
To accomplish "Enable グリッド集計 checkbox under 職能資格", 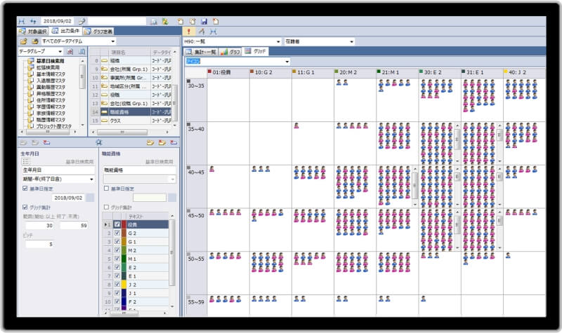I will pos(106,207).
